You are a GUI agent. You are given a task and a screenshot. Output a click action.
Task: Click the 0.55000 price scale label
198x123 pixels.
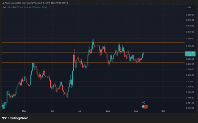190,15
